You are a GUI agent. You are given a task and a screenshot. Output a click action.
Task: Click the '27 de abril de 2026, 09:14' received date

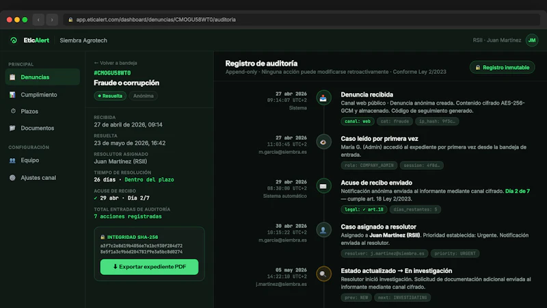click(x=128, y=125)
